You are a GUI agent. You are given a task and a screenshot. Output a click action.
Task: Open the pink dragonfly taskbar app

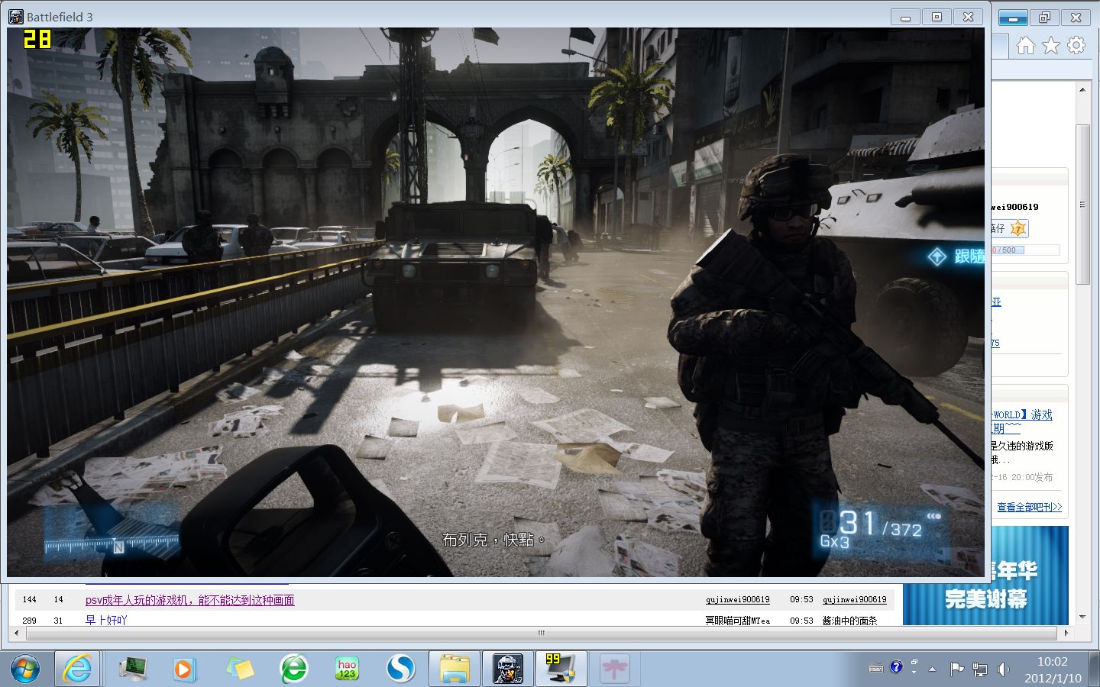(x=614, y=669)
